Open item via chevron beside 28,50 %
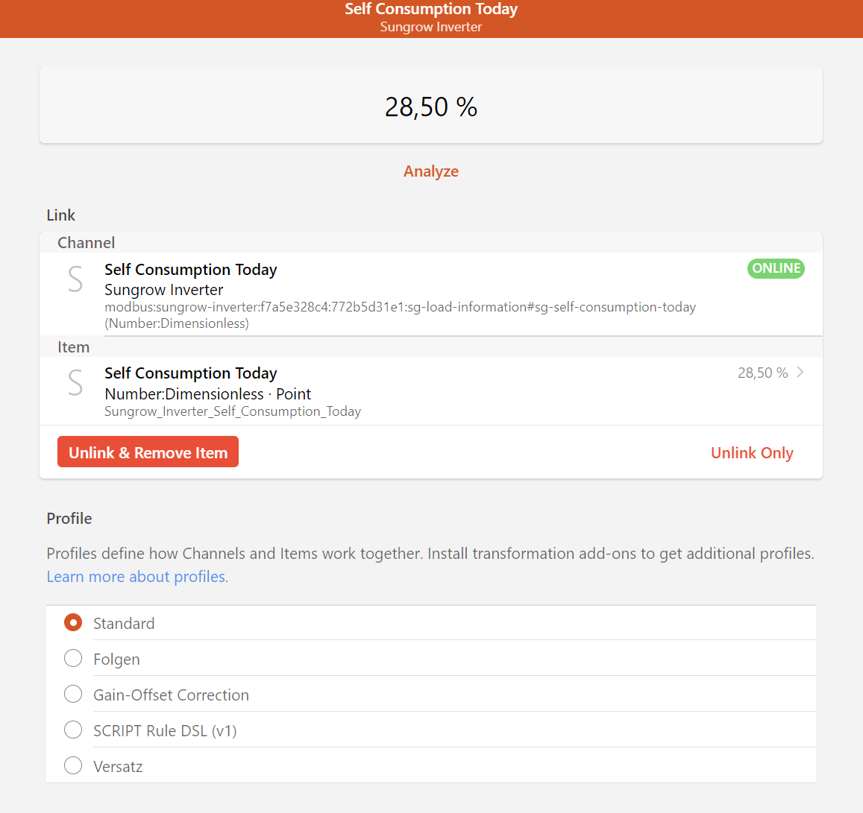 coord(800,373)
